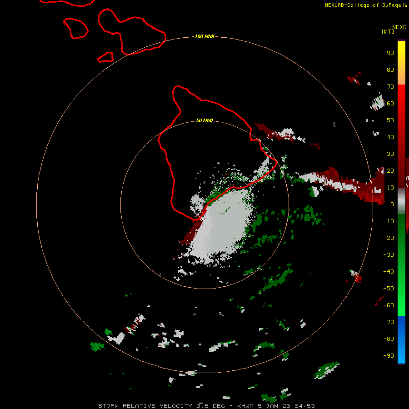This screenshot has height=409, width=409.
Task: Click the positive "60" scale label
Action: (x=390, y=103)
